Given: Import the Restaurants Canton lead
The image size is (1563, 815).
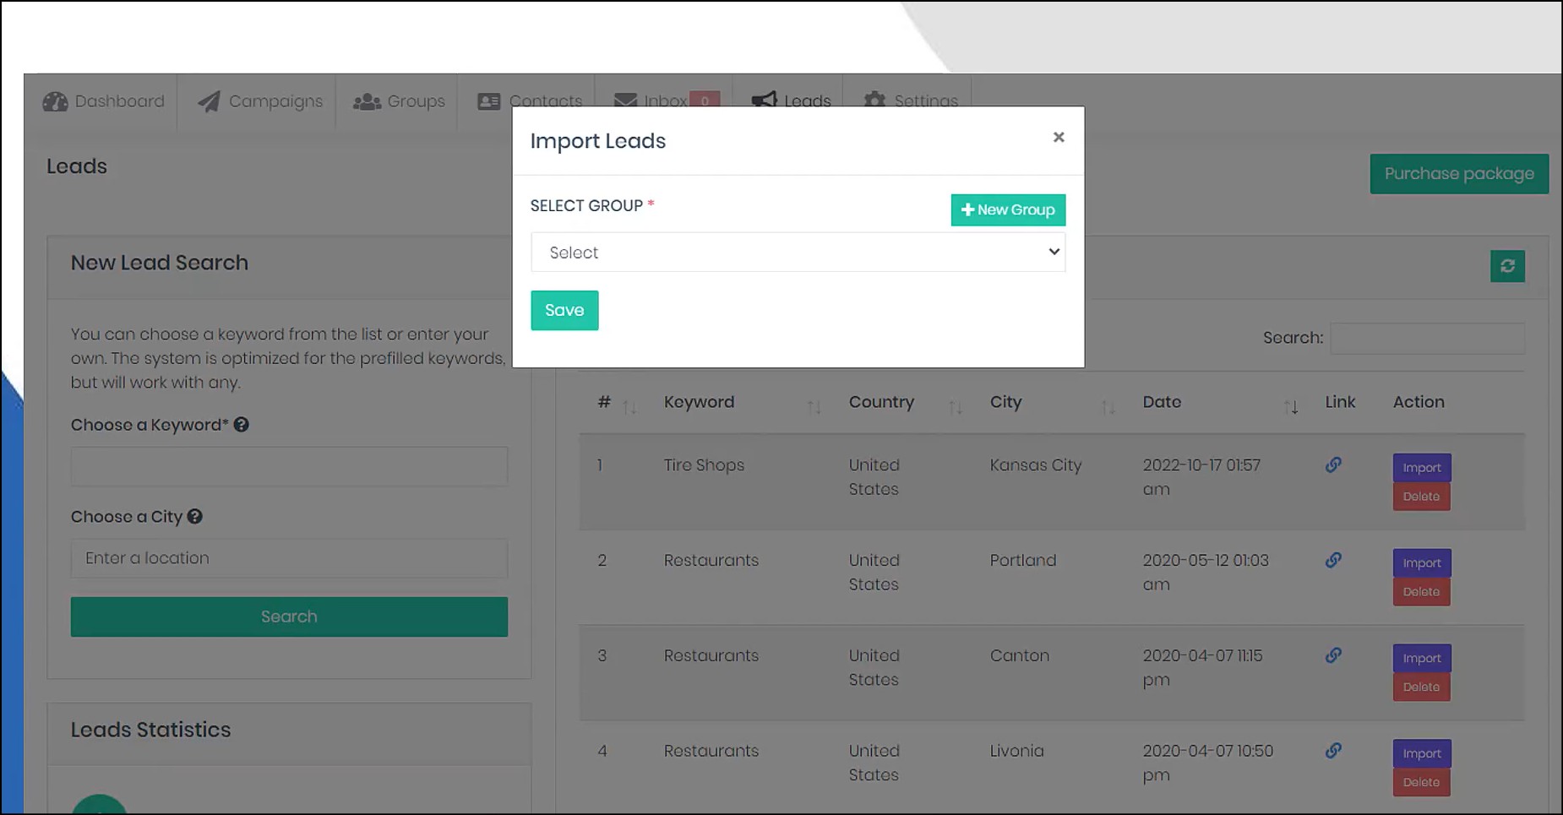Looking at the screenshot, I should click(1422, 659).
